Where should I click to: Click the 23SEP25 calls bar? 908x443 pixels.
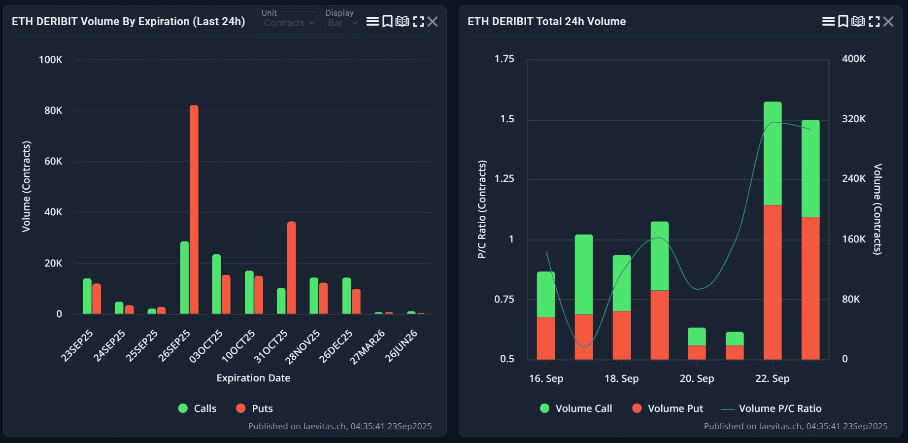(x=87, y=296)
